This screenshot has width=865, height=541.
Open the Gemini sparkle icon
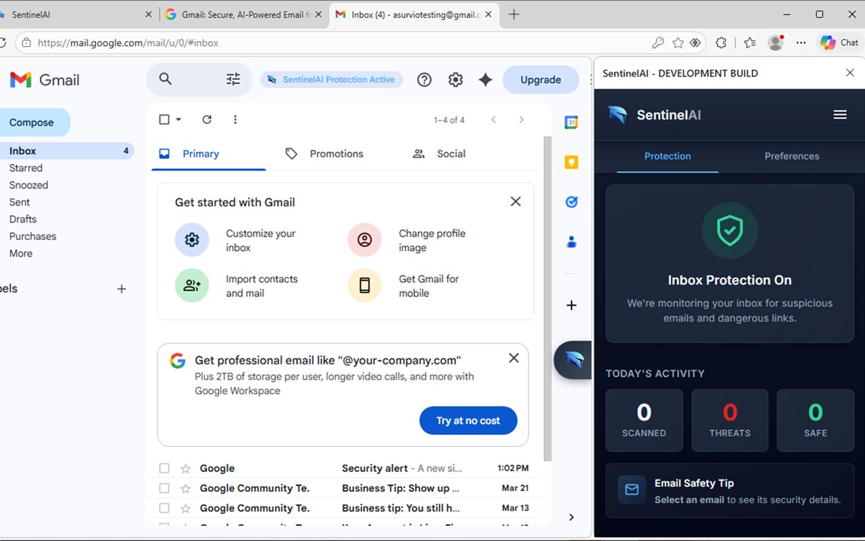pyautogui.click(x=485, y=80)
